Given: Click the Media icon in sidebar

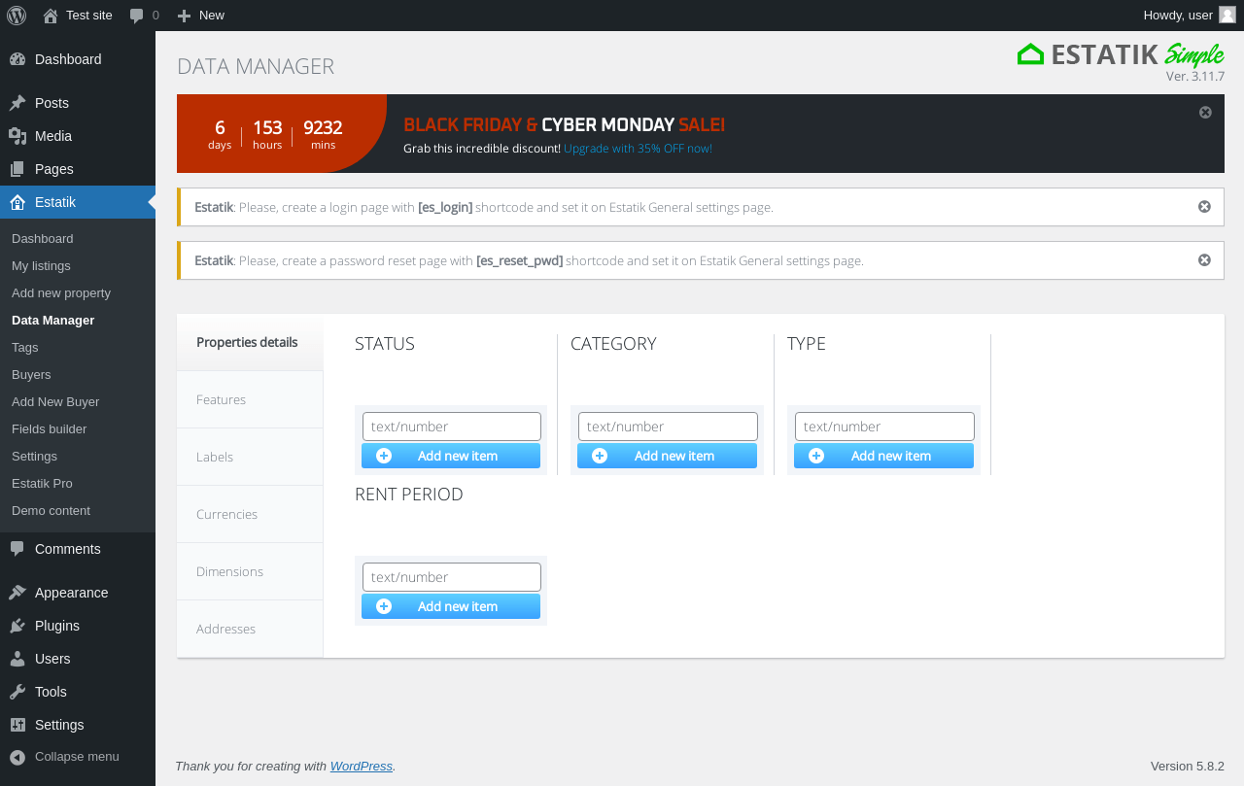Looking at the screenshot, I should pos(17,136).
